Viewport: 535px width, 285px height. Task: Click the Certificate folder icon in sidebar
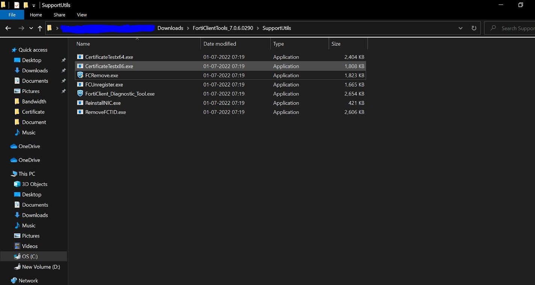click(17, 112)
